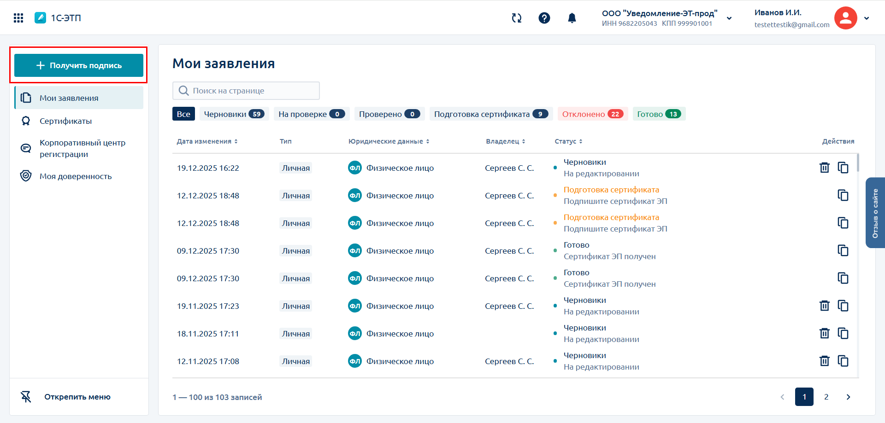Sort table by Статус column

[568, 141]
